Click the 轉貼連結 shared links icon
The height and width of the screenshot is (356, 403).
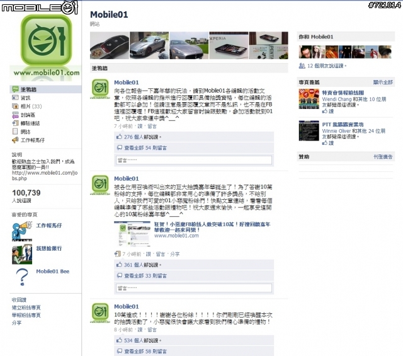15,123
